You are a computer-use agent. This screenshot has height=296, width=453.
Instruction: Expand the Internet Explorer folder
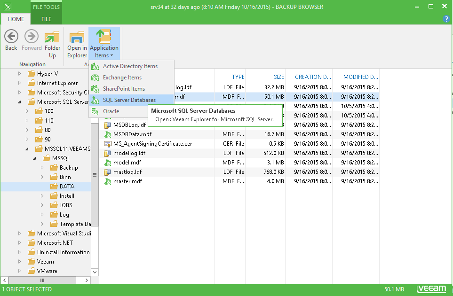(x=19, y=83)
